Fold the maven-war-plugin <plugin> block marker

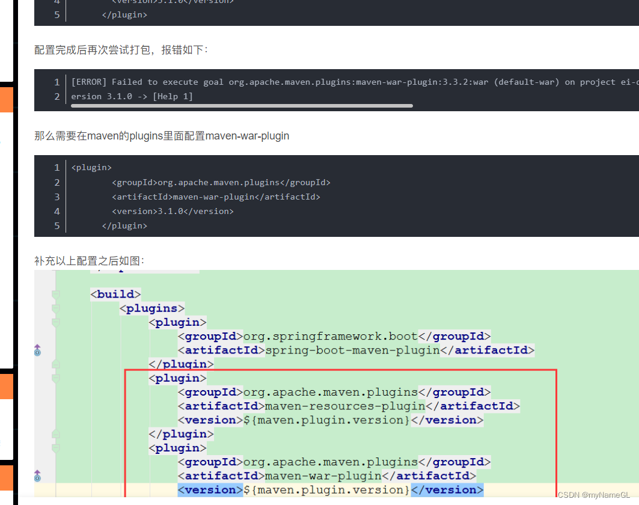point(56,448)
